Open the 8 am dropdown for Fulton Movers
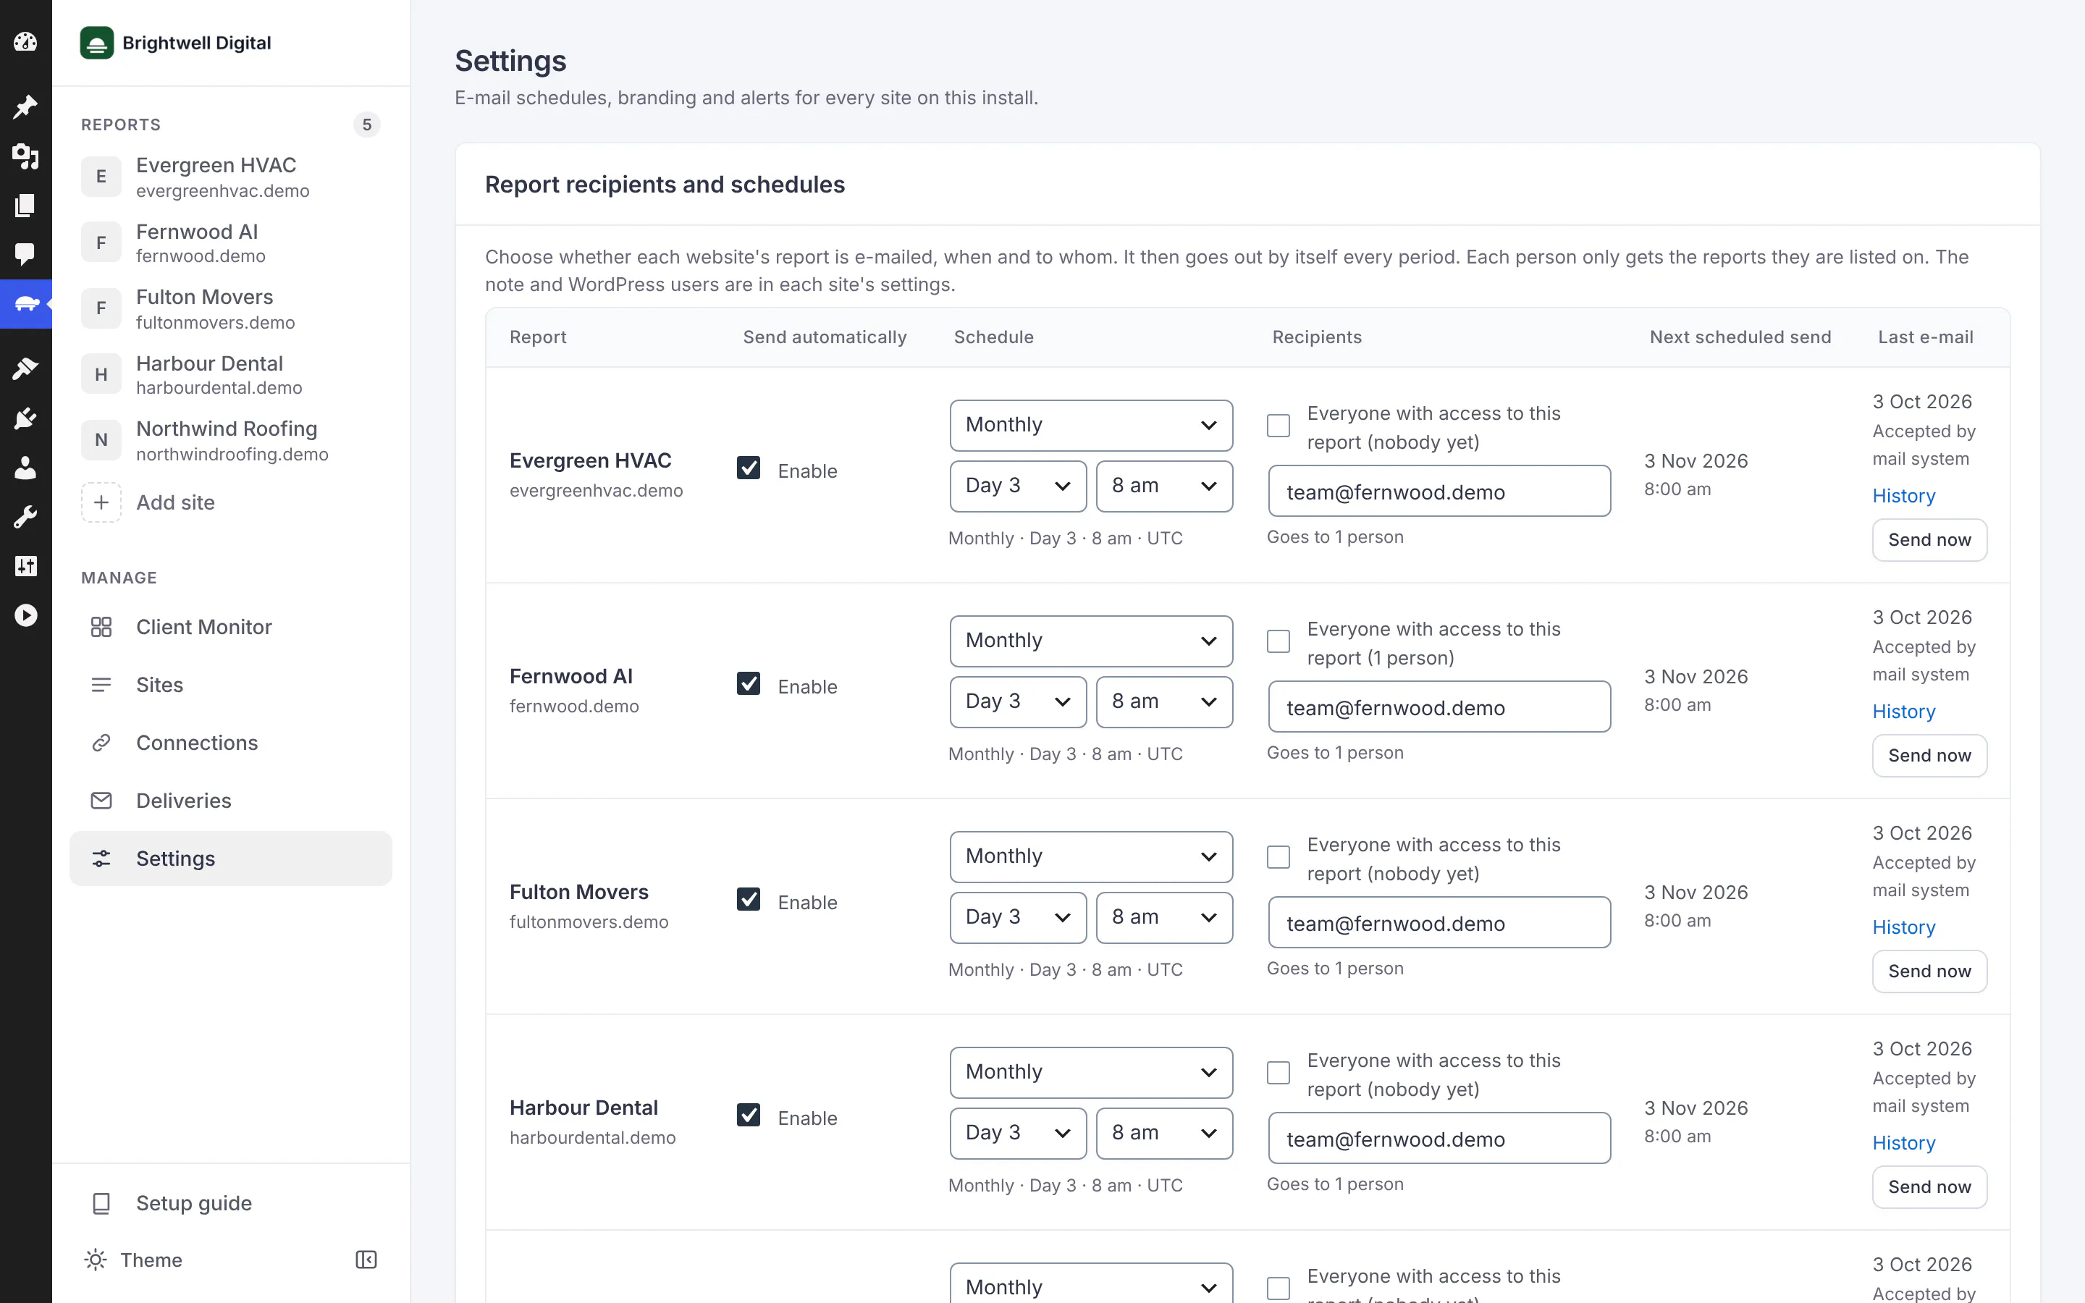This screenshot has width=2085, height=1303. pyautogui.click(x=1164, y=917)
